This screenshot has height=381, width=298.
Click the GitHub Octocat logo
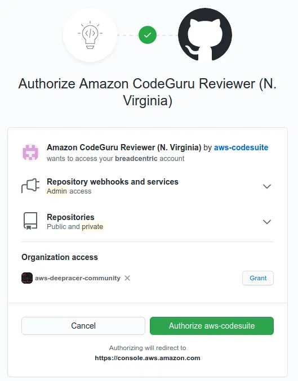pyautogui.click(x=205, y=35)
